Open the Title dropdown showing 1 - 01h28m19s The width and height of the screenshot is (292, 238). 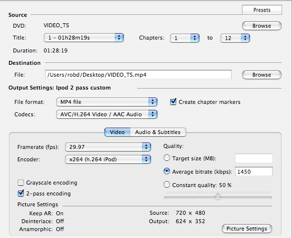pos(84,38)
